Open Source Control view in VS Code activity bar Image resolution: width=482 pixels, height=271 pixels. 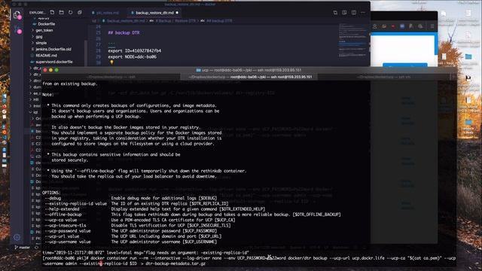coord(17,30)
